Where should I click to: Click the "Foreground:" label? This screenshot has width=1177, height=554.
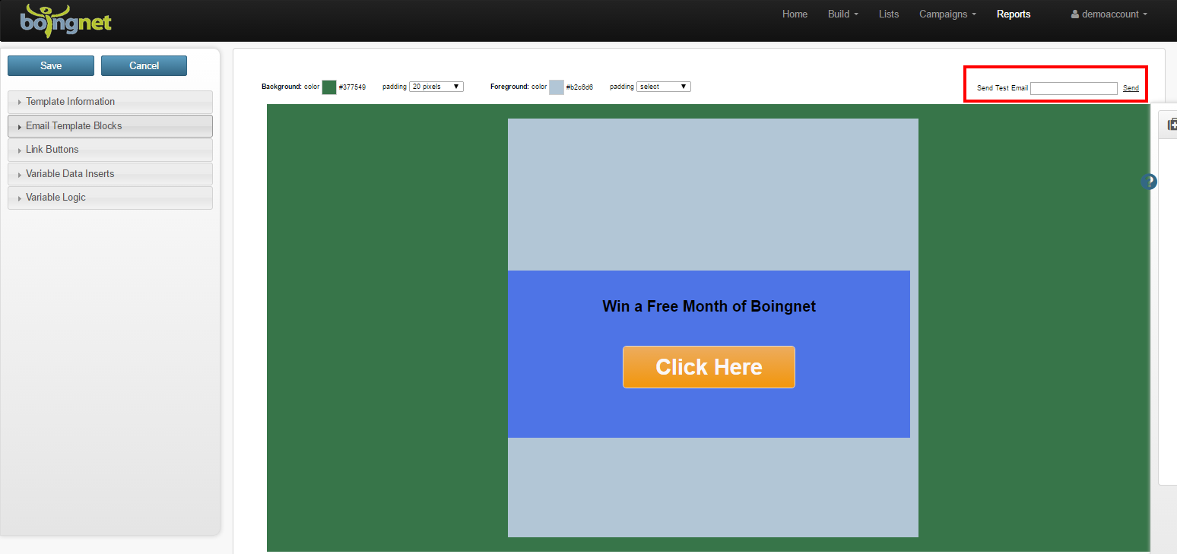(x=509, y=87)
